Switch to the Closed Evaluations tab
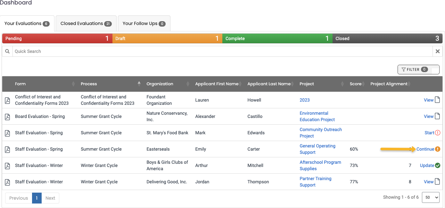The width and height of the screenshot is (445, 208). pos(86,23)
